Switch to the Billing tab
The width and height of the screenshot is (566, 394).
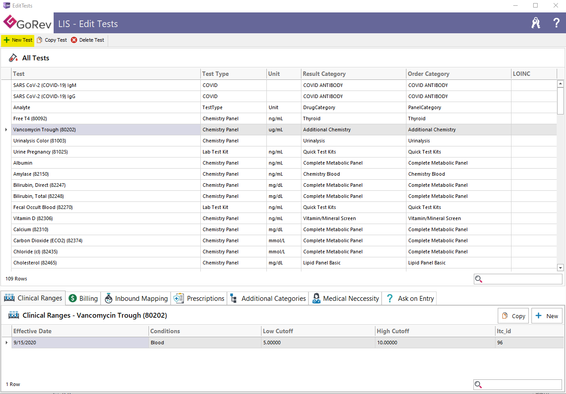(x=83, y=299)
